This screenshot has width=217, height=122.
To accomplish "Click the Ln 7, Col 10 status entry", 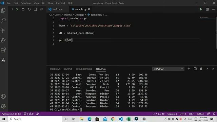I will click(x=158, y=114).
